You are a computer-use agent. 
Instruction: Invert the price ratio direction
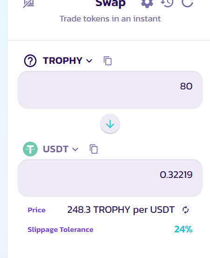186,210
